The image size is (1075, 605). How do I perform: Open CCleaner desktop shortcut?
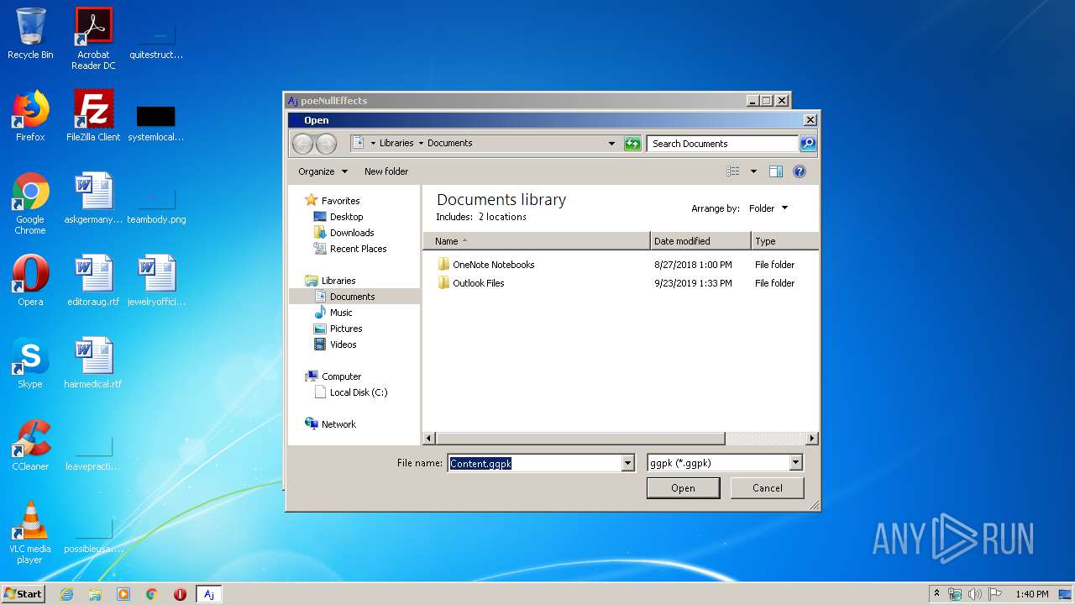tap(30, 445)
